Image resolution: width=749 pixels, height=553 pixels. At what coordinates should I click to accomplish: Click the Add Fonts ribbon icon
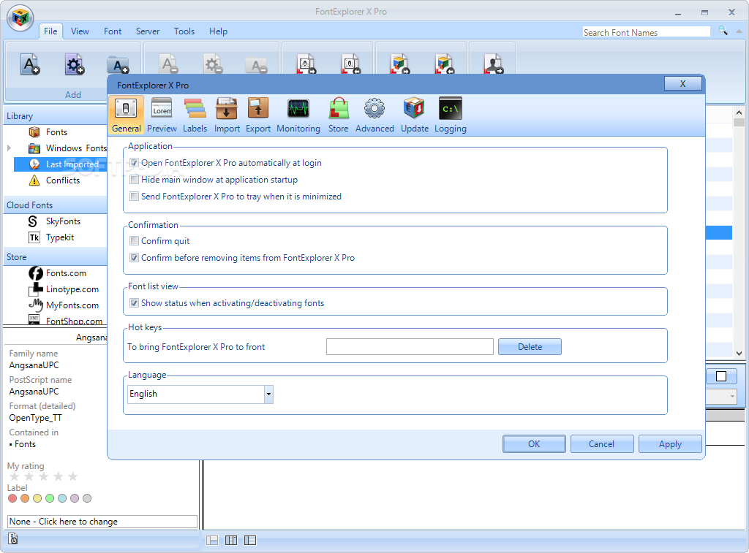coord(29,64)
